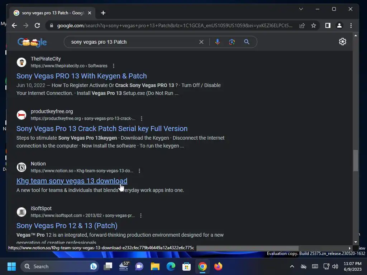Click the vertical scrollbar thumb

click(356, 160)
